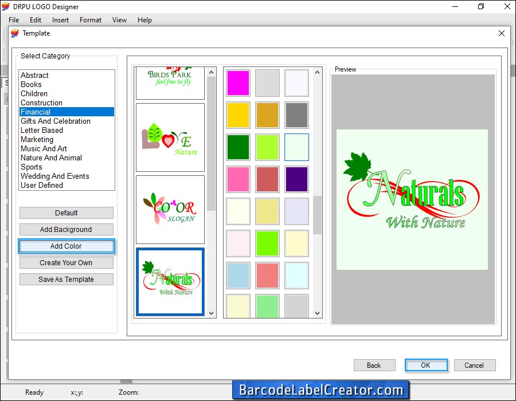Open the Format menu

[91, 20]
